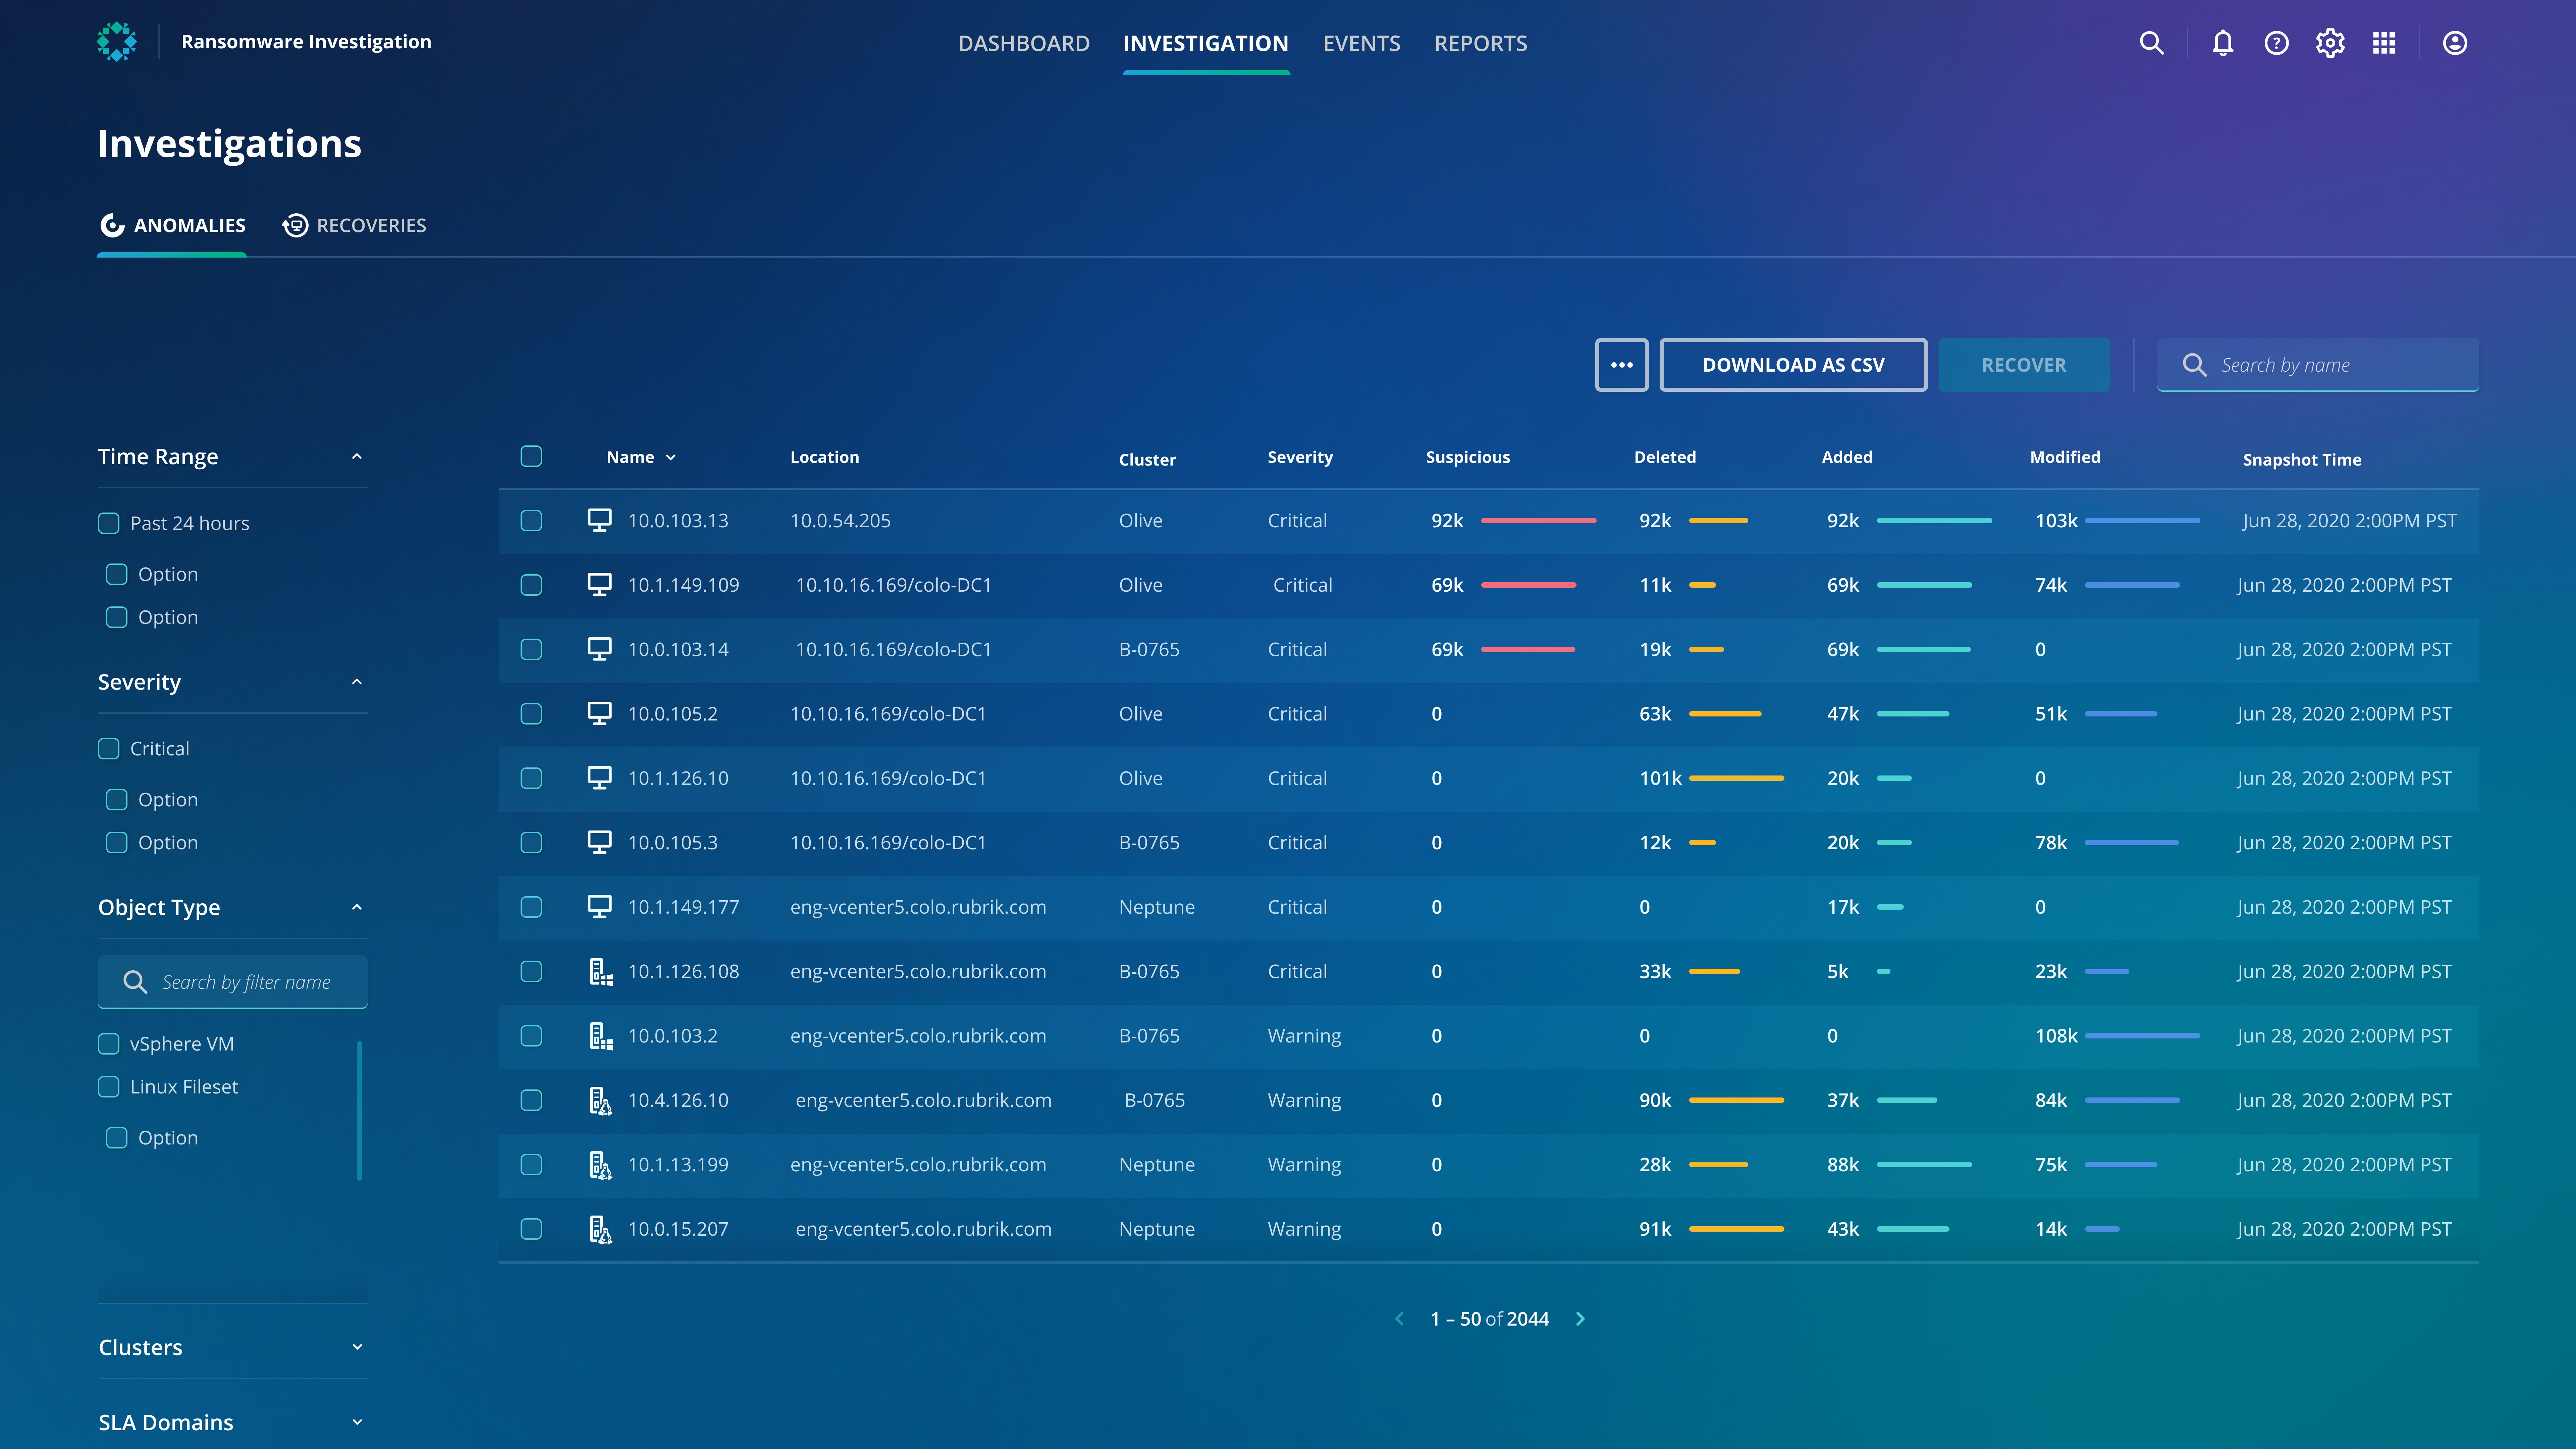This screenshot has width=2576, height=1449.
Task: Click magnifier icon in filter name search
Action: (x=135, y=982)
